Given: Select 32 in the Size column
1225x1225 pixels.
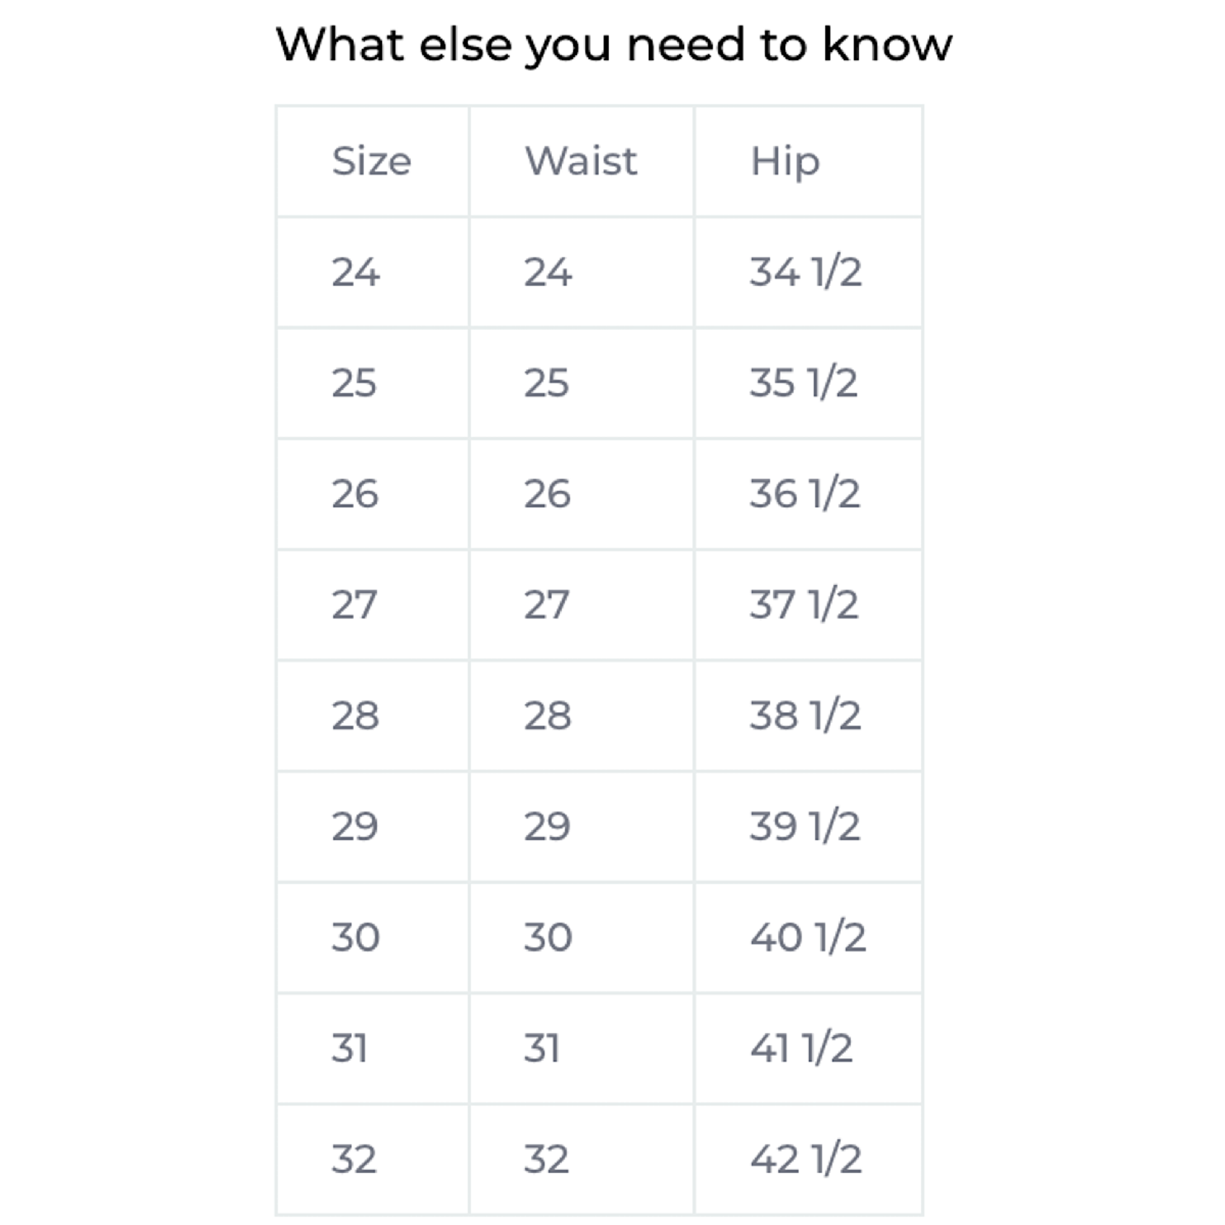Looking at the screenshot, I should pyautogui.click(x=354, y=1159).
